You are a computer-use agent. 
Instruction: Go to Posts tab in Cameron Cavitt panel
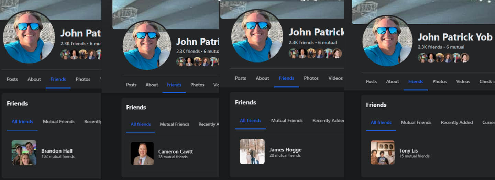click(x=131, y=85)
